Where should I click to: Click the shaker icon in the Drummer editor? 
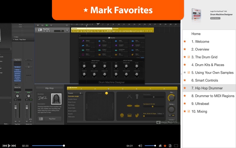coord(137,96)
